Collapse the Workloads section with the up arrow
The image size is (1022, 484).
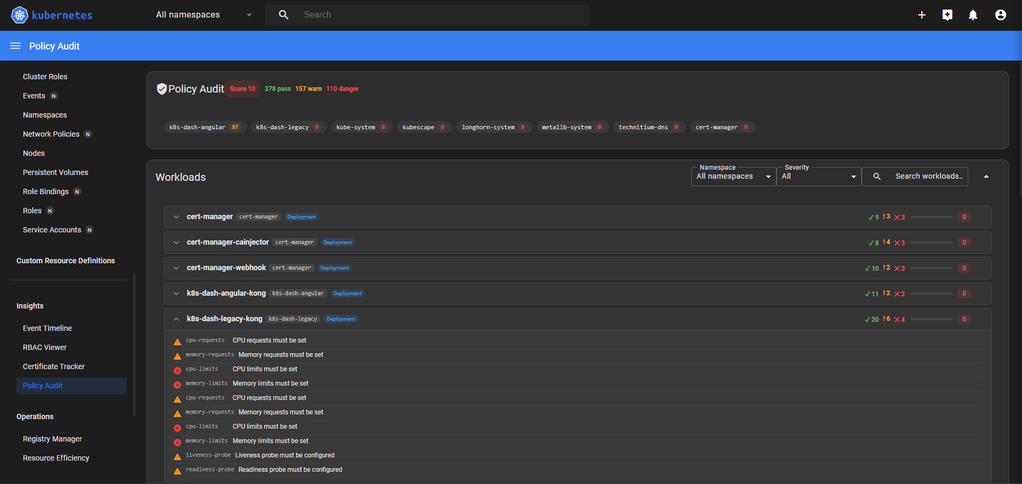(x=986, y=177)
